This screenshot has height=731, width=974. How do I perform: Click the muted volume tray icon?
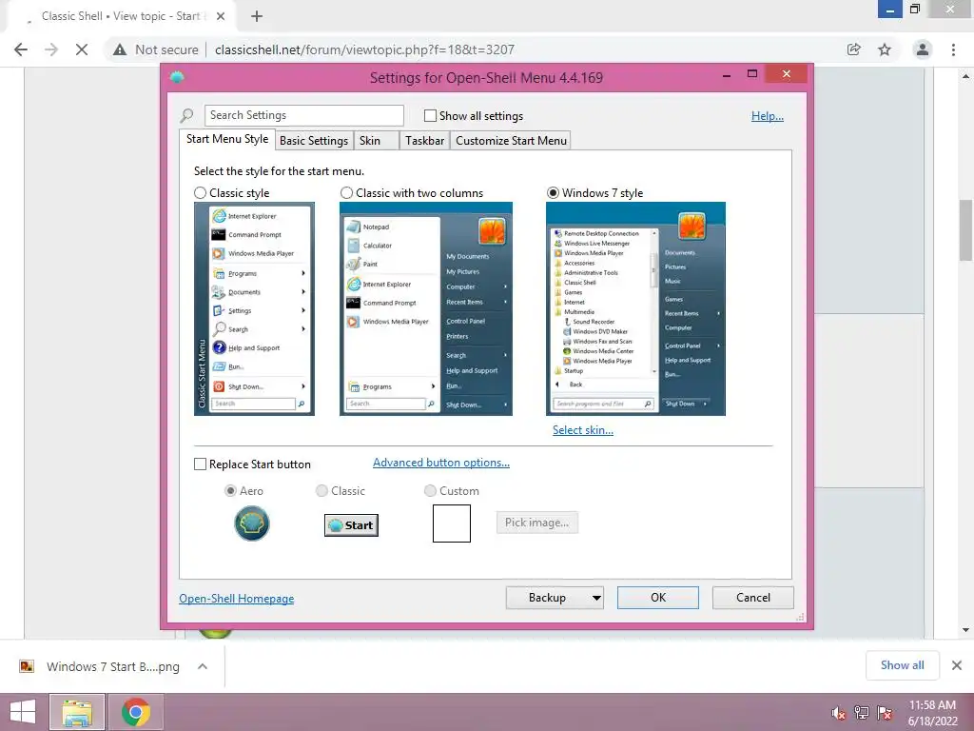pos(839,713)
